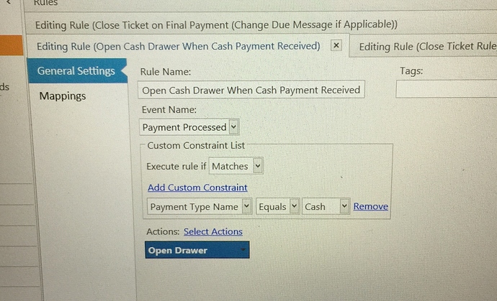The image size is (497, 301).
Task: Open the Mappings section
Action: pos(63,96)
